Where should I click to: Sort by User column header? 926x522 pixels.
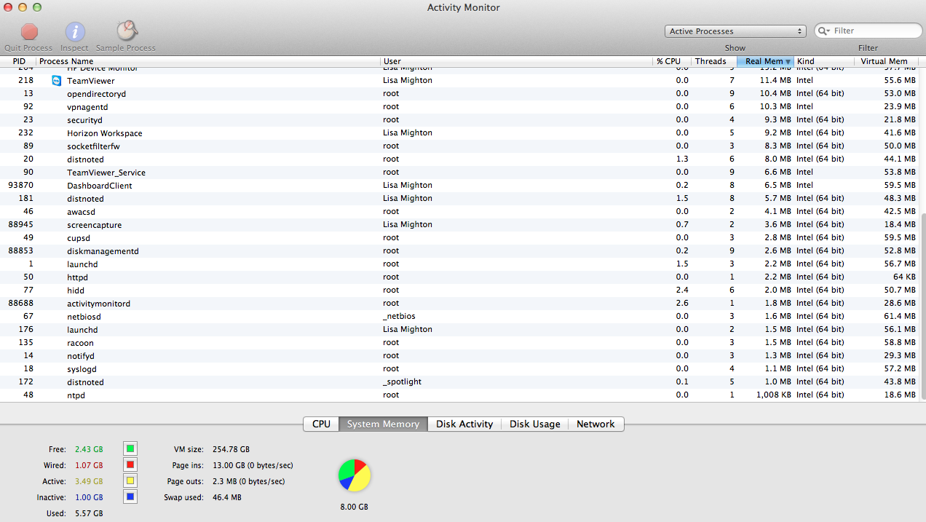tap(516, 62)
